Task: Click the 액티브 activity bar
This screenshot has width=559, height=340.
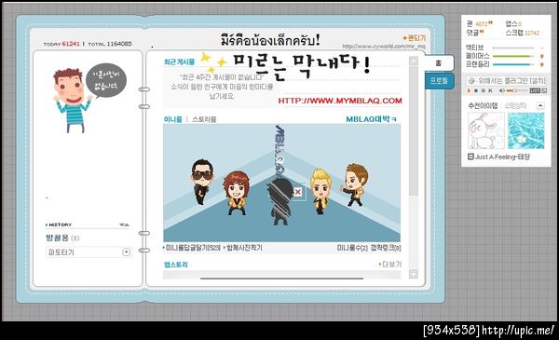Action: [x=513, y=48]
